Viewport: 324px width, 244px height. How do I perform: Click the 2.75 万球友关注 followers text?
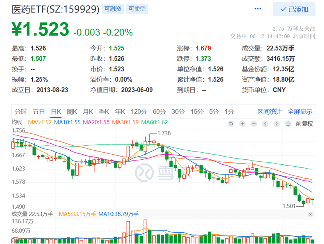[x=294, y=29]
